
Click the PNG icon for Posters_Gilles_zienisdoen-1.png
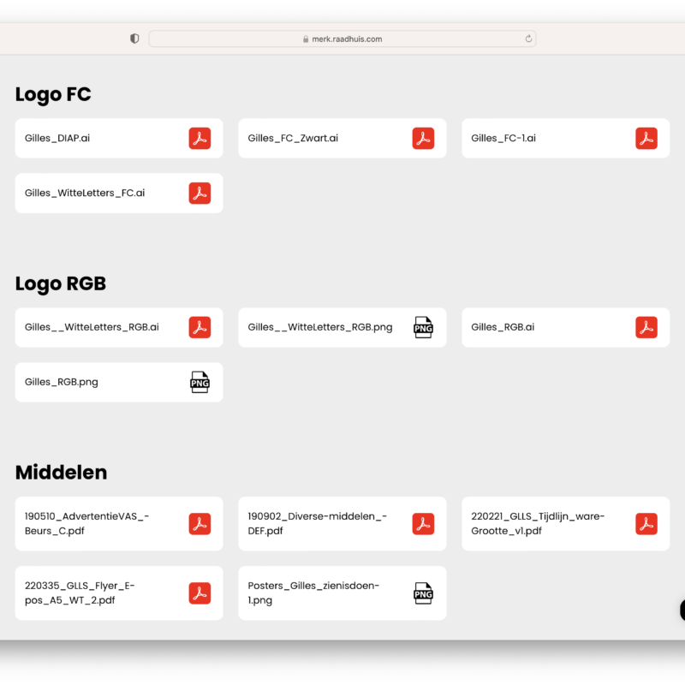pos(423,593)
